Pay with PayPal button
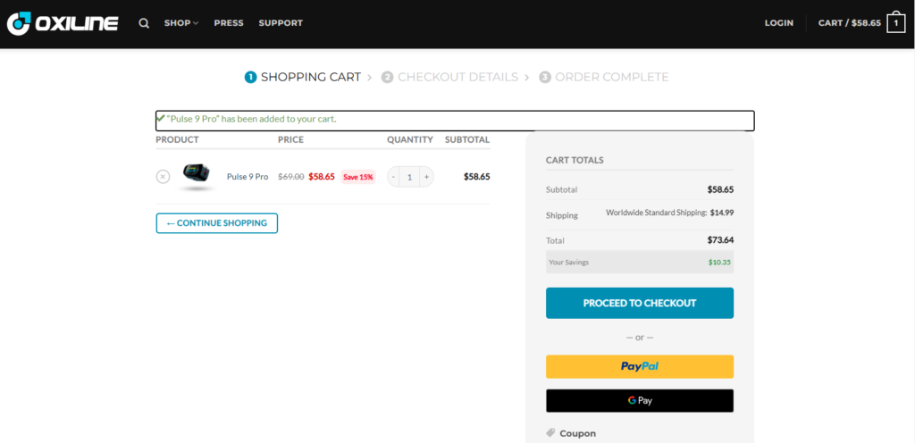The image size is (915, 443). [x=640, y=367]
